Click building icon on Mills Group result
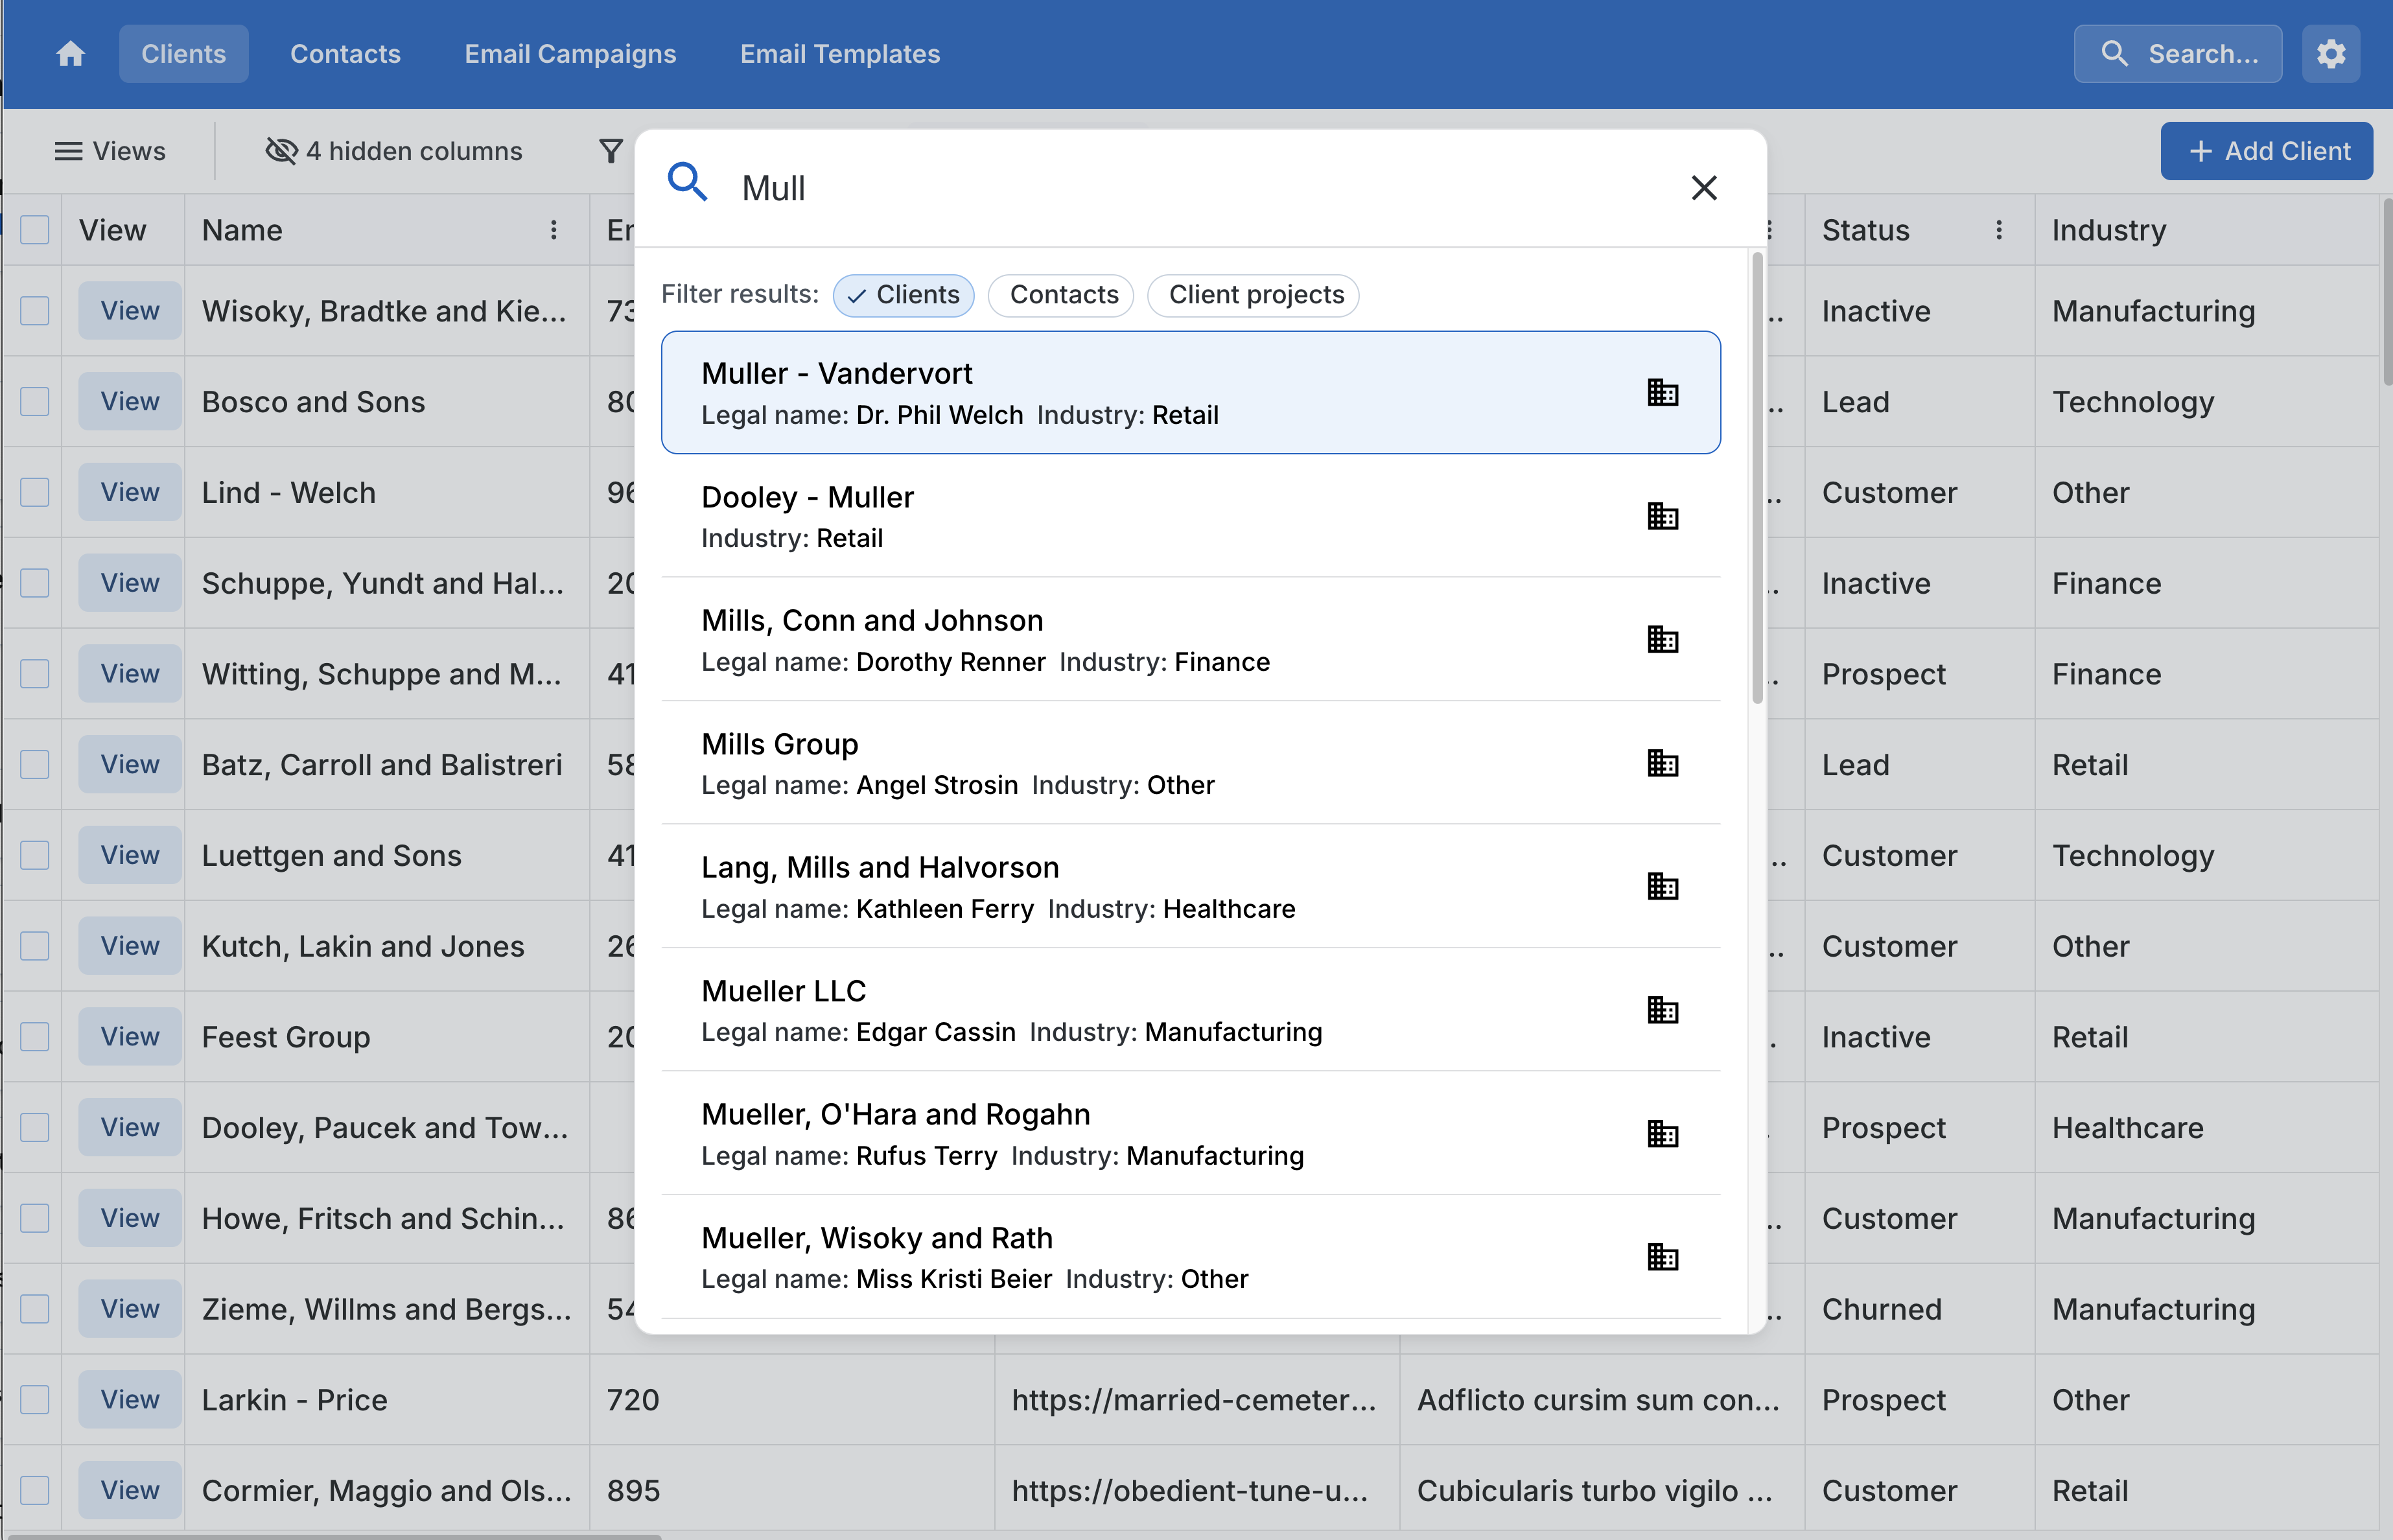 tap(1662, 763)
